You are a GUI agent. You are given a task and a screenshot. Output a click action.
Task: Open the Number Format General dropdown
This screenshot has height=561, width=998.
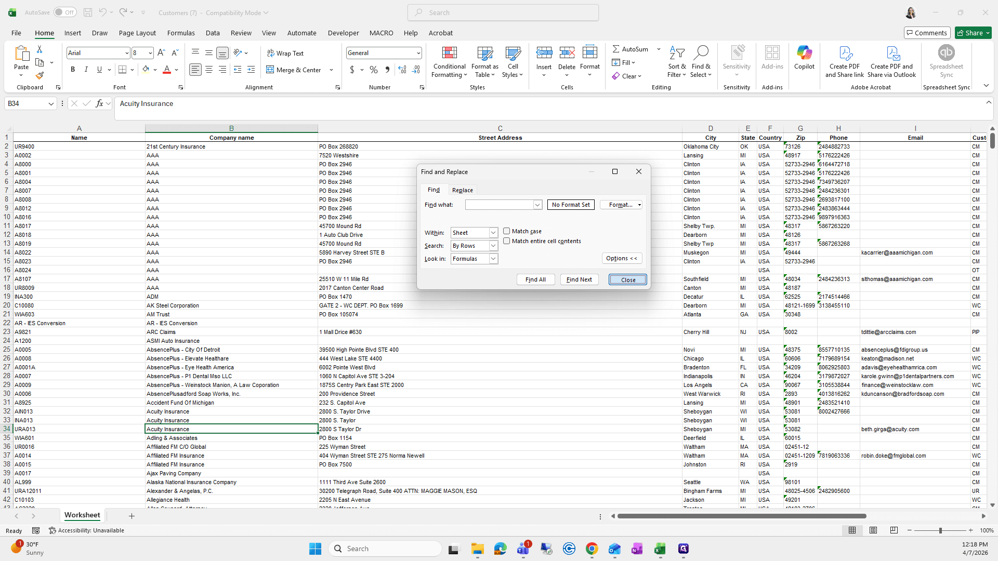pyautogui.click(x=418, y=53)
